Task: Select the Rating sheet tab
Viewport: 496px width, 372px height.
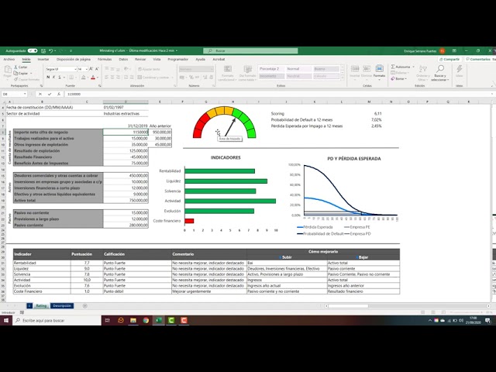Action: 41,306
